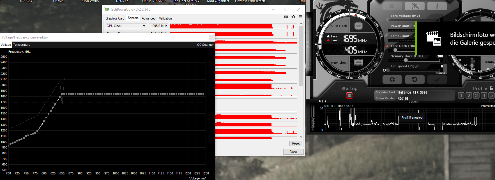The height and width of the screenshot is (180, 495).
Task: Click the Reset button in GPU-Z
Action: (296, 143)
